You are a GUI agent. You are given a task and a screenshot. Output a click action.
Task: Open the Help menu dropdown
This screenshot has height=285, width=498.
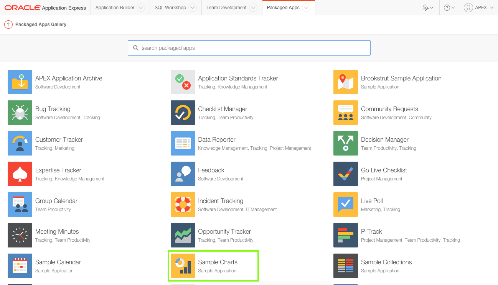[449, 8]
